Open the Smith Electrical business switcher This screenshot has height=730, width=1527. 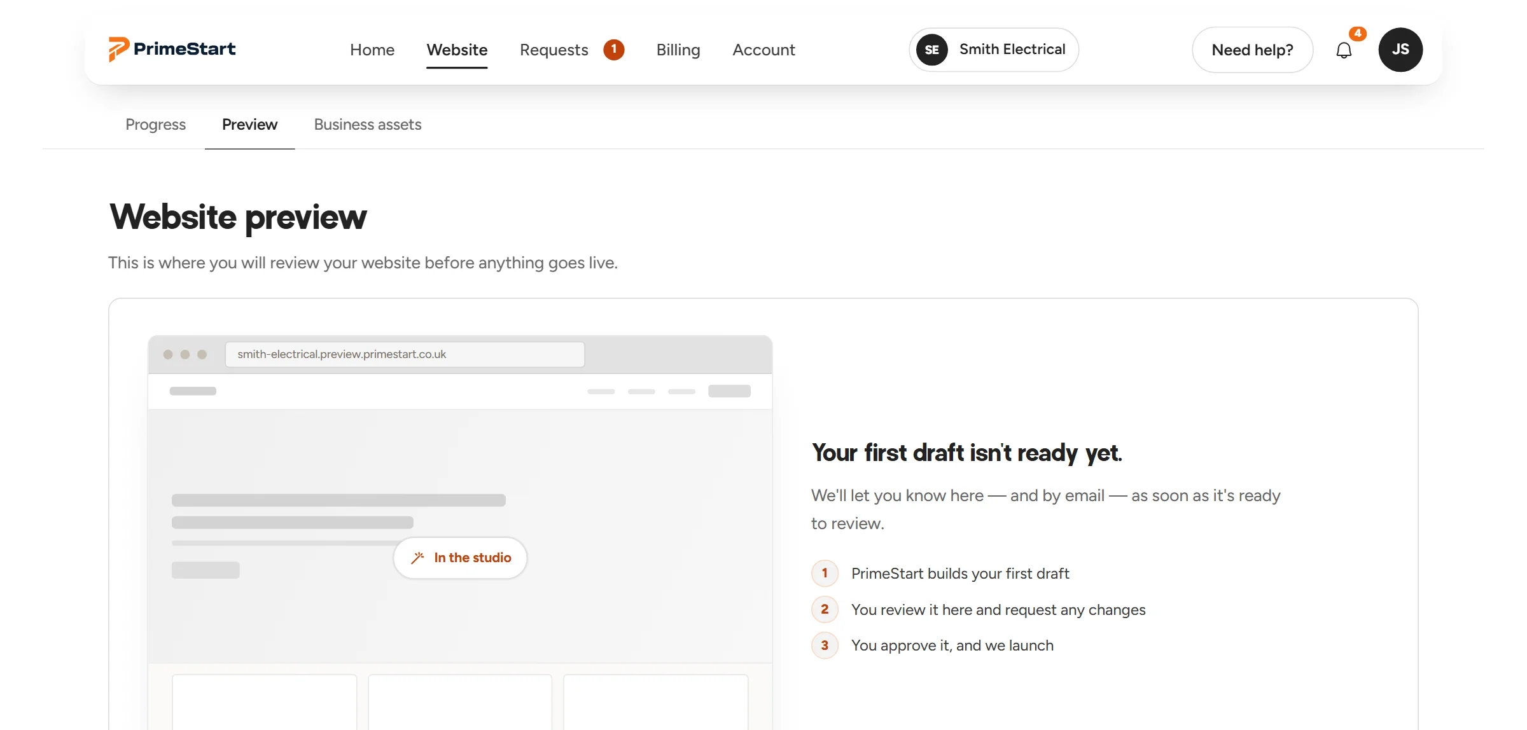tap(994, 50)
